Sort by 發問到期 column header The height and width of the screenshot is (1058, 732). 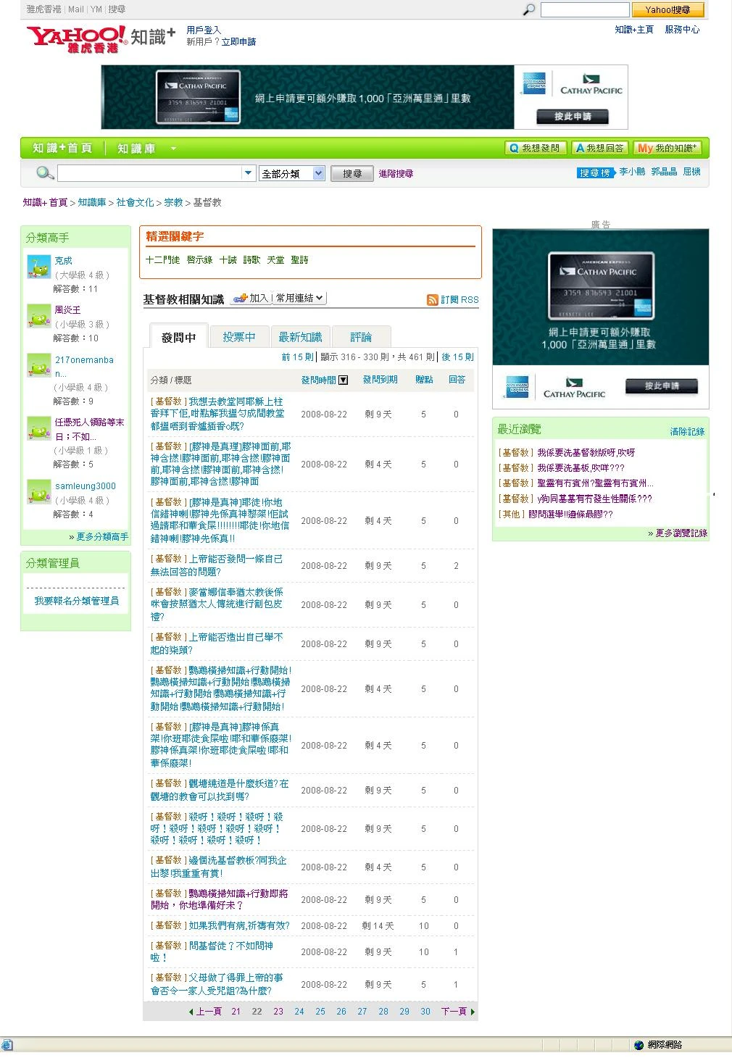point(380,380)
